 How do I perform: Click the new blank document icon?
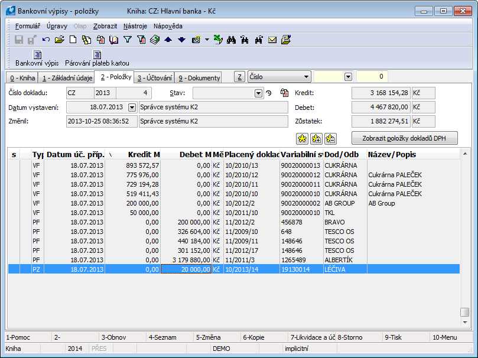click(x=73, y=40)
